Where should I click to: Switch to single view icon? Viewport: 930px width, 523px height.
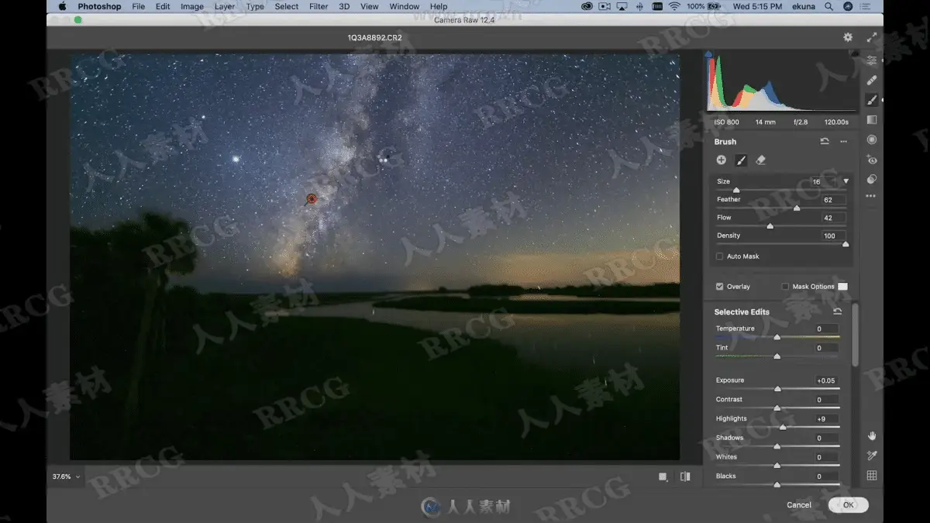point(663,477)
